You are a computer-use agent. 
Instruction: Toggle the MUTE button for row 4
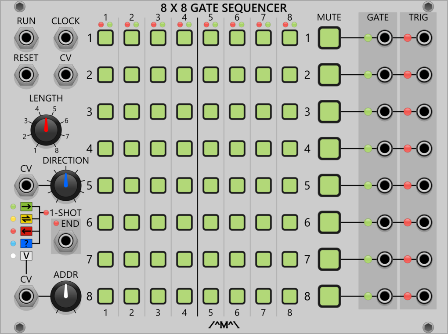329,149
